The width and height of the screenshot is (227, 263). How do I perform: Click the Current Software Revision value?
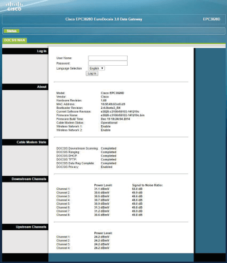pyautogui.click(x=120, y=112)
